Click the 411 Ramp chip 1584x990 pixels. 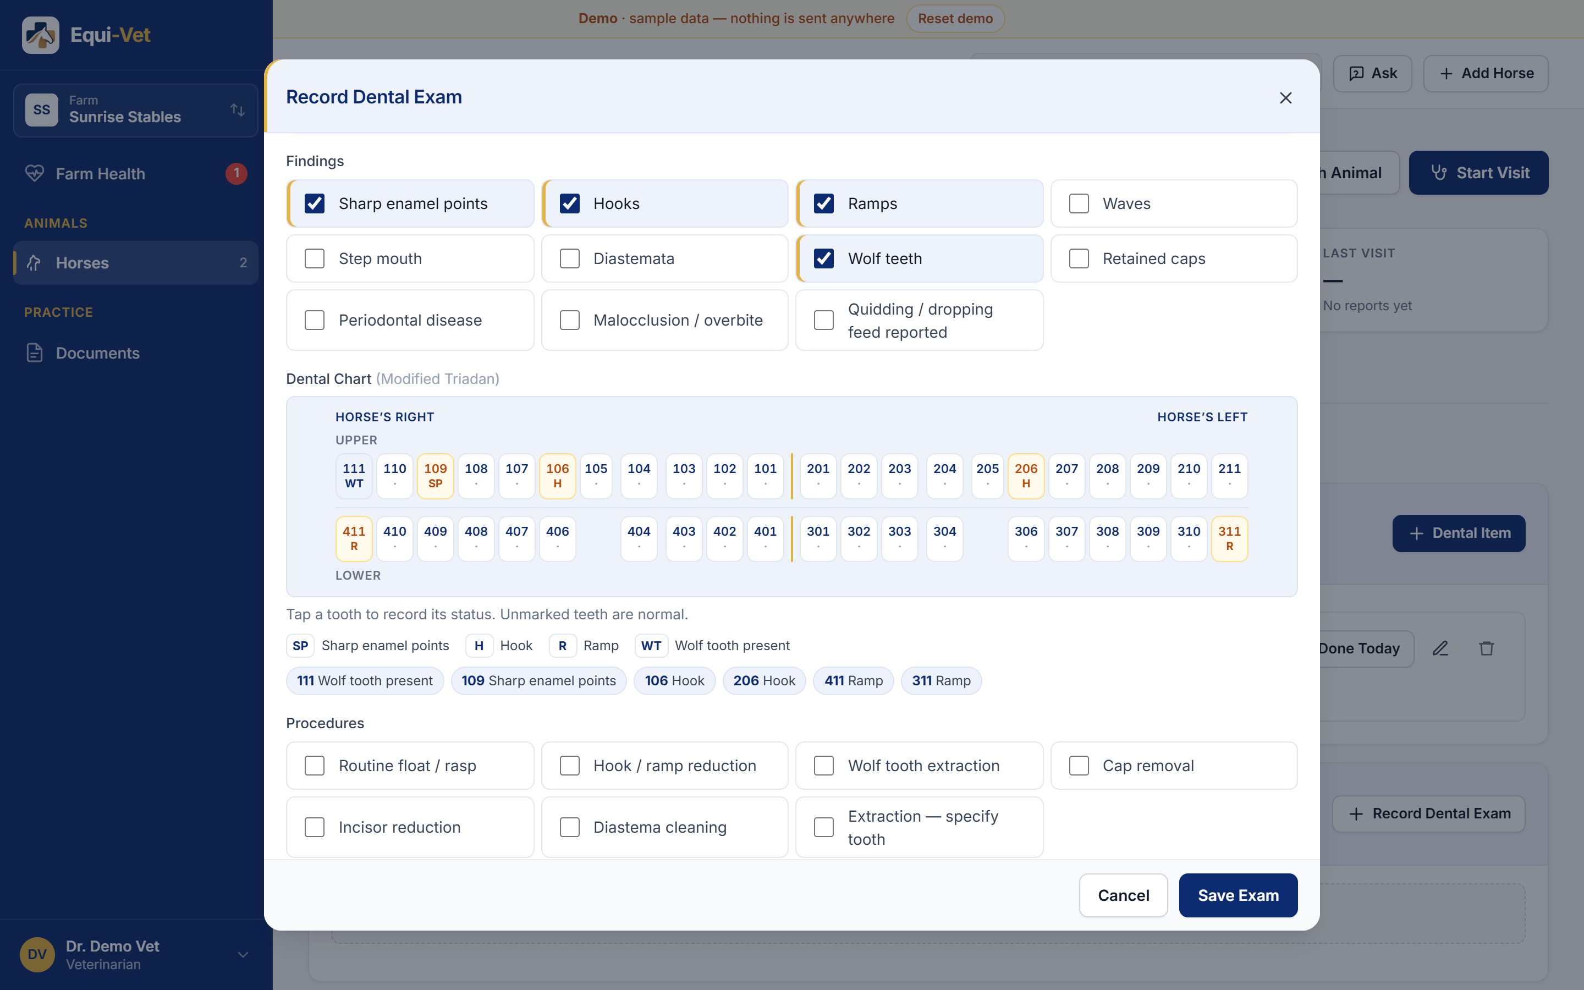tap(854, 681)
